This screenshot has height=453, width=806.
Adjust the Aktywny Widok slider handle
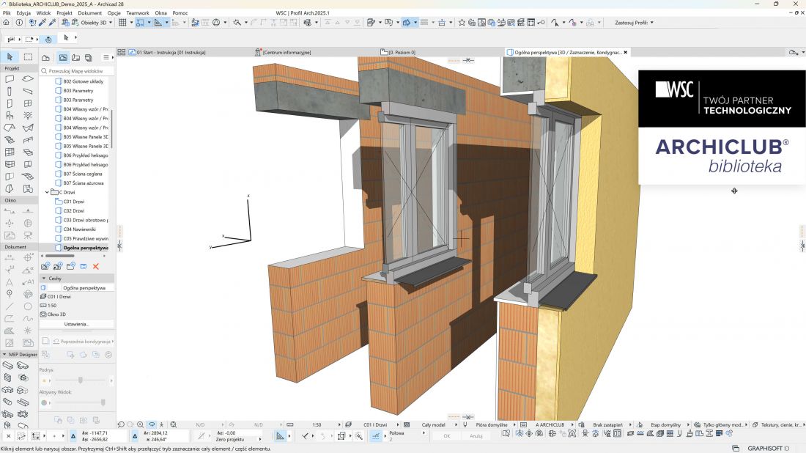click(103, 402)
